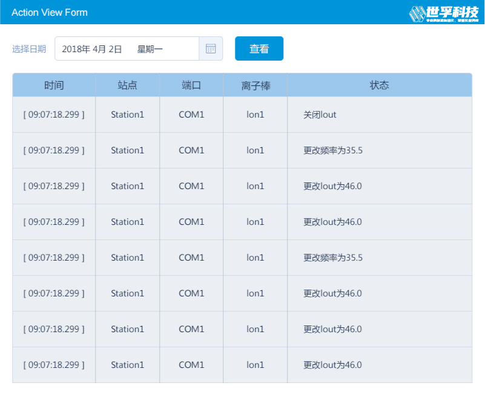Select the 关闭Iout status entry
The width and height of the screenshot is (485, 397).
click(320, 115)
